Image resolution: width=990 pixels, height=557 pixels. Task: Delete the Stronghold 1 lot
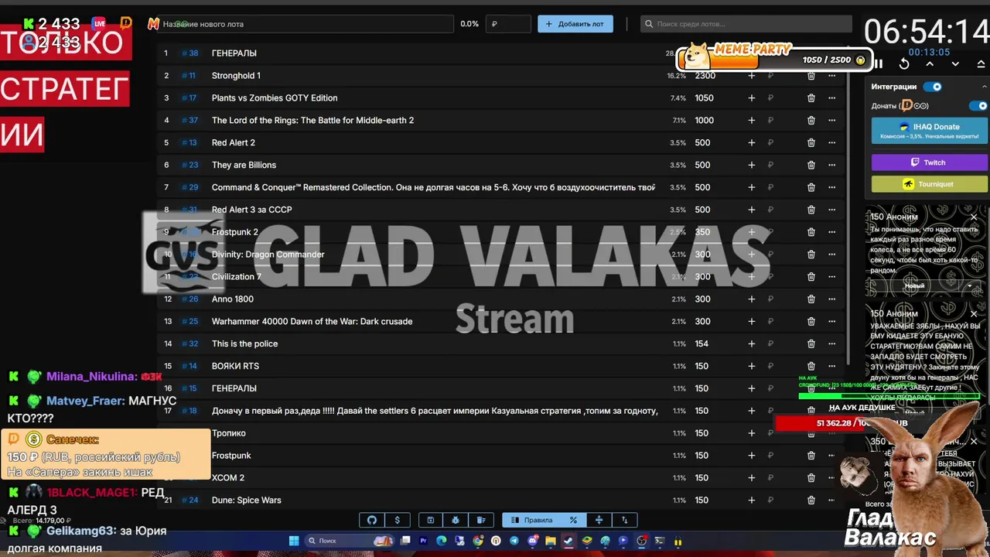coord(811,76)
